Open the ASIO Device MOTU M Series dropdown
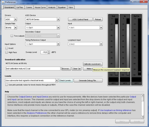This screenshot has height=127, width=149. pos(58,19)
